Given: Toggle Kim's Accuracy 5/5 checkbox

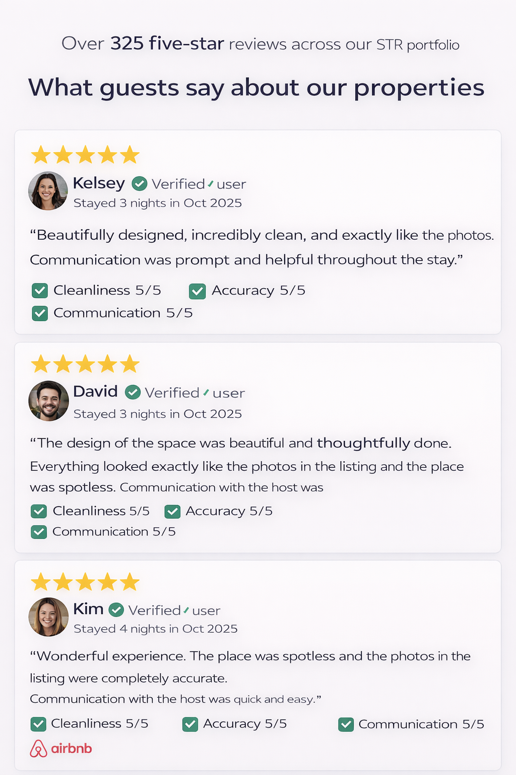Looking at the screenshot, I should pos(190,725).
